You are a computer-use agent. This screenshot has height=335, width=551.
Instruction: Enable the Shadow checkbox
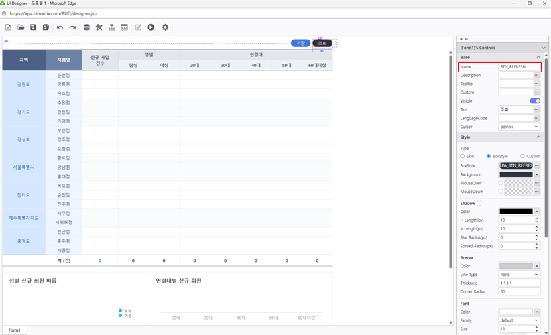(x=479, y=203)
